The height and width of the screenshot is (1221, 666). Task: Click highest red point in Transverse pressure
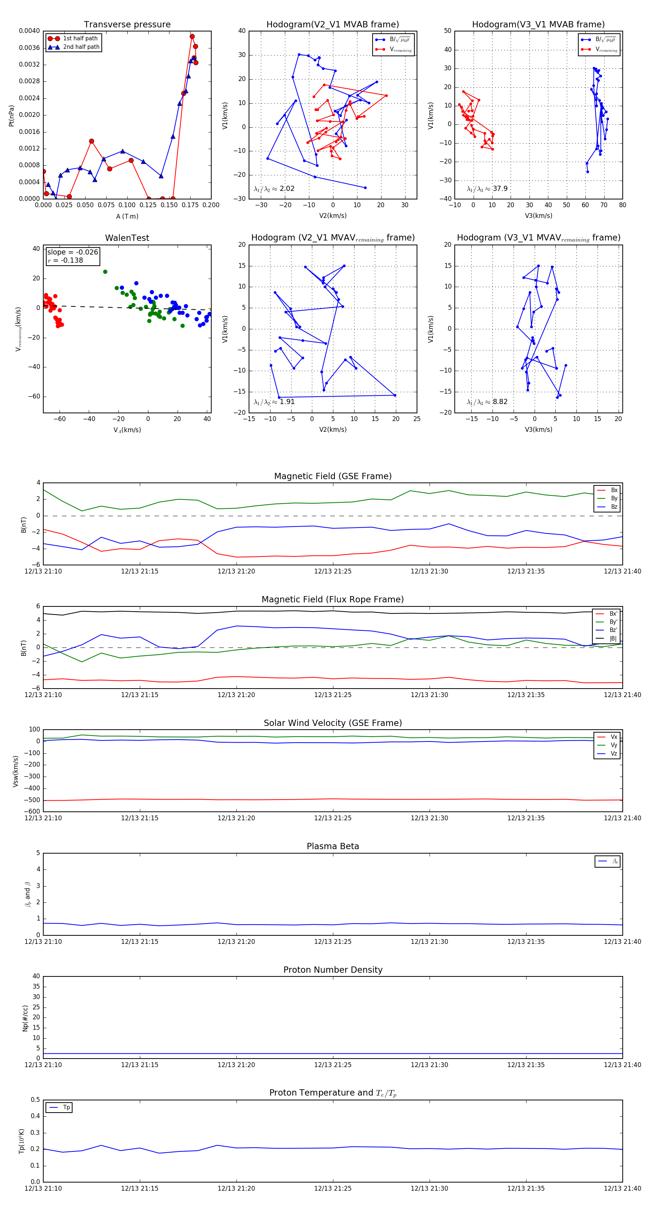(192, 37)
